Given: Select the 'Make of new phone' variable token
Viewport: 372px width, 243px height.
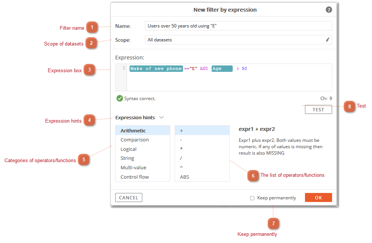Looking at the screenshot, I should tap(156, 68).
